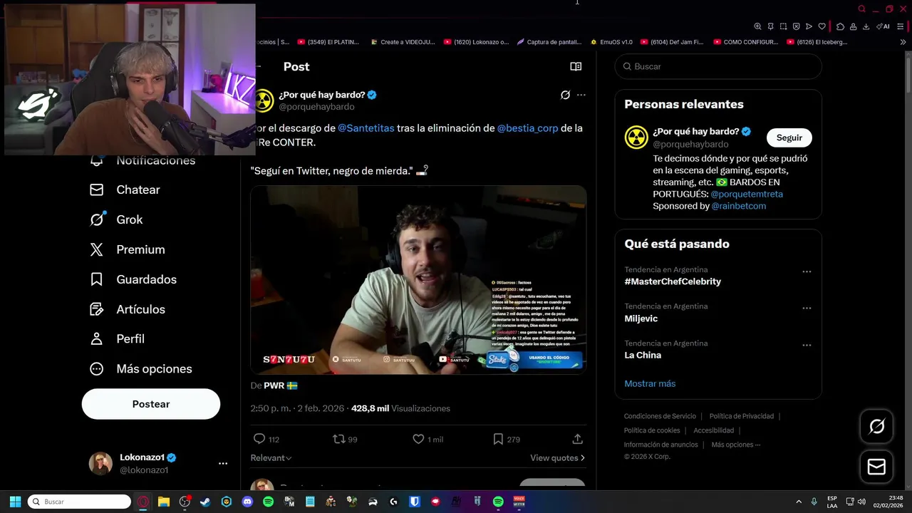
Task: Go to Chatear in sidebar
Action: click(x=125, y=190)
